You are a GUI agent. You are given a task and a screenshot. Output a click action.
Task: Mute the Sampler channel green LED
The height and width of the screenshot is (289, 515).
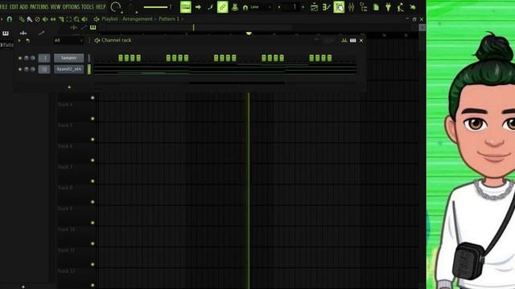pyautogui.click(x=20, y=58)
